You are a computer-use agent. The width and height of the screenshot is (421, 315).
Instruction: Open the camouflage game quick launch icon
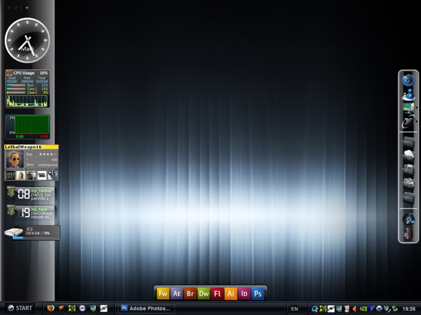coord(72,308)
